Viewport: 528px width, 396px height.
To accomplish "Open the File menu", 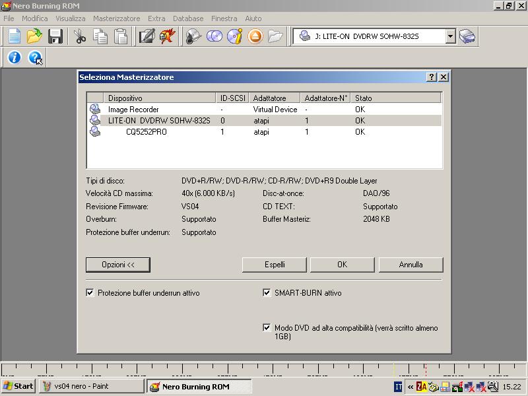I will pos(9,18).
